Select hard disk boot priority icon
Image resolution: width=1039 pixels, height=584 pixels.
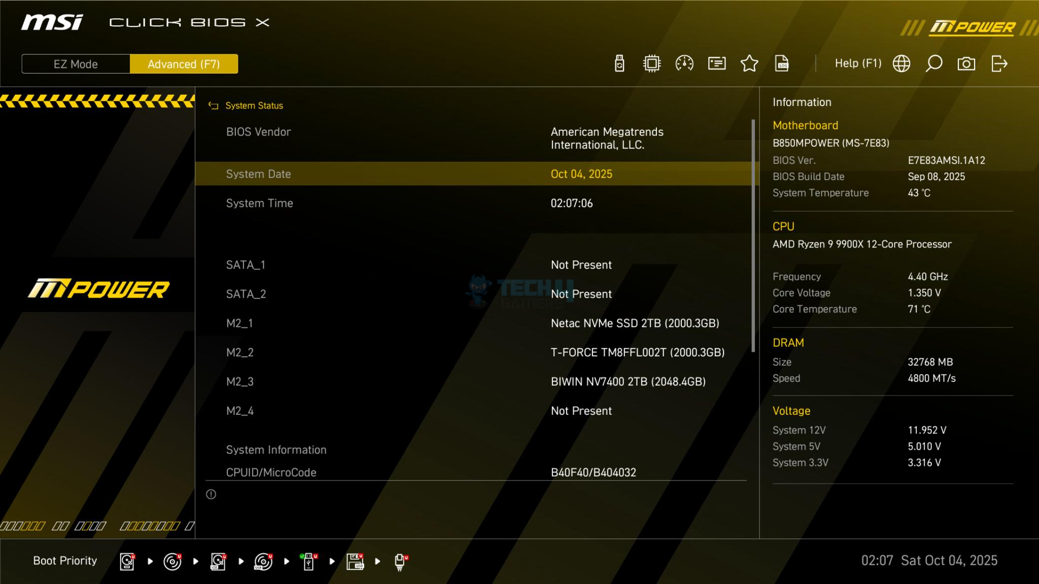127,561
